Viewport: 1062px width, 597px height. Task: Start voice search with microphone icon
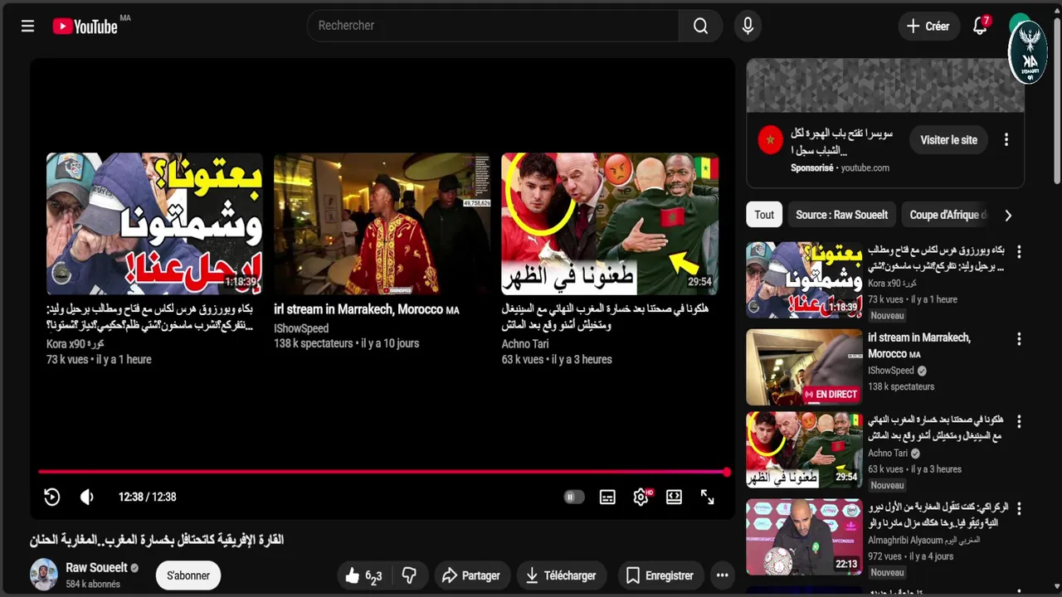748,26
